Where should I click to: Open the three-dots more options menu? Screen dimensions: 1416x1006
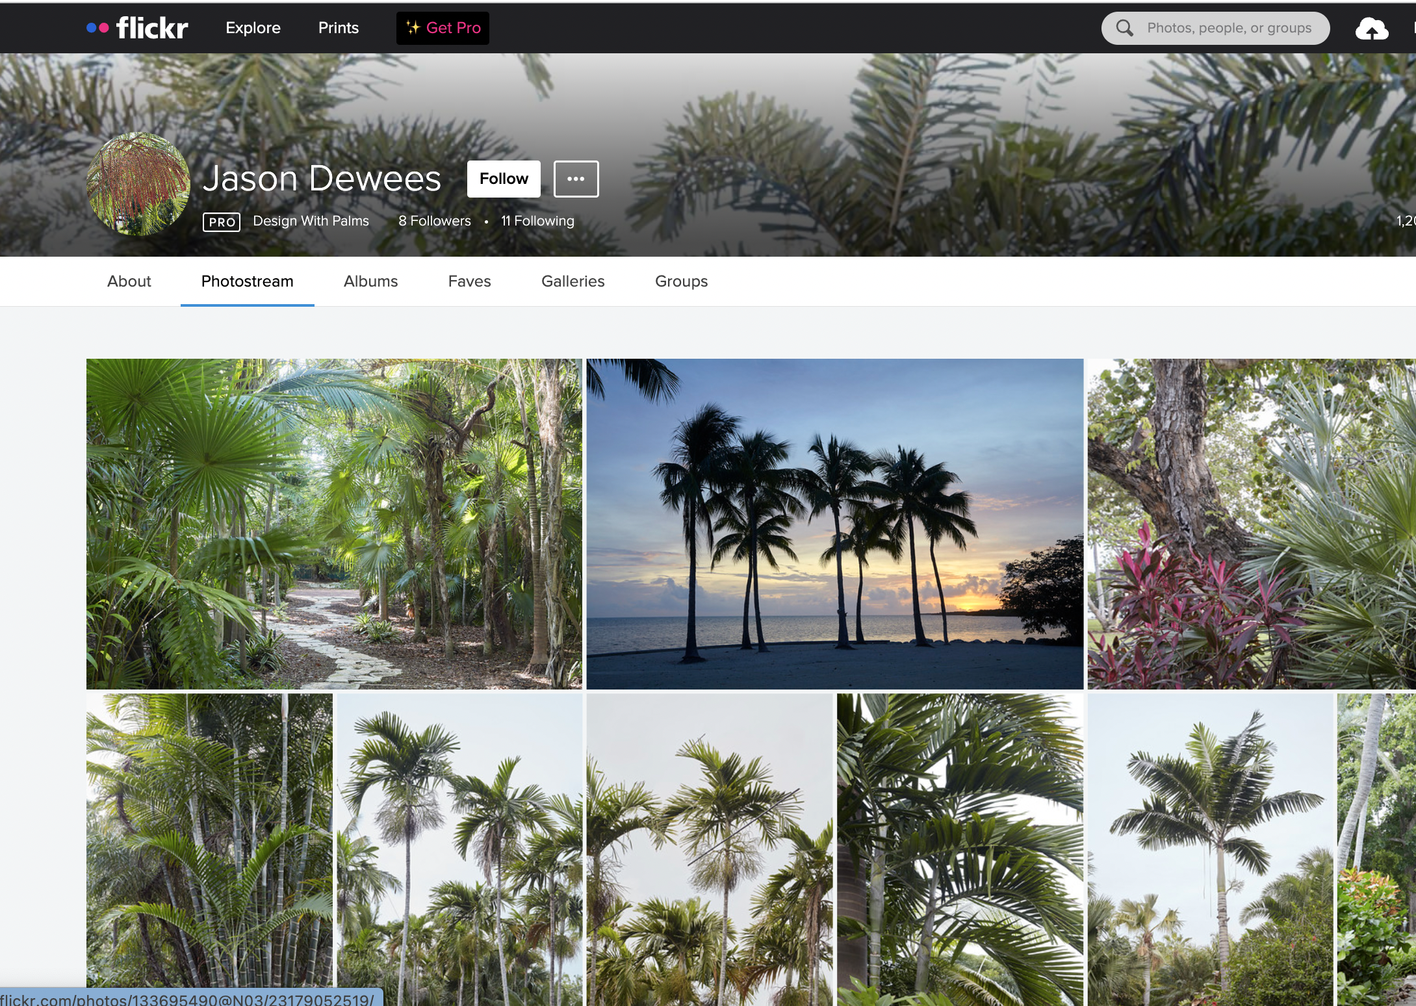576,179
